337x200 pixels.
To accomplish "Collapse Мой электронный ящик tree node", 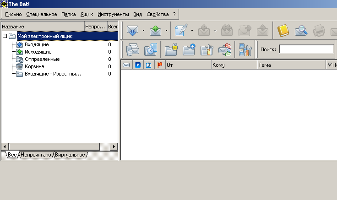I will click(x=5, y=36).
